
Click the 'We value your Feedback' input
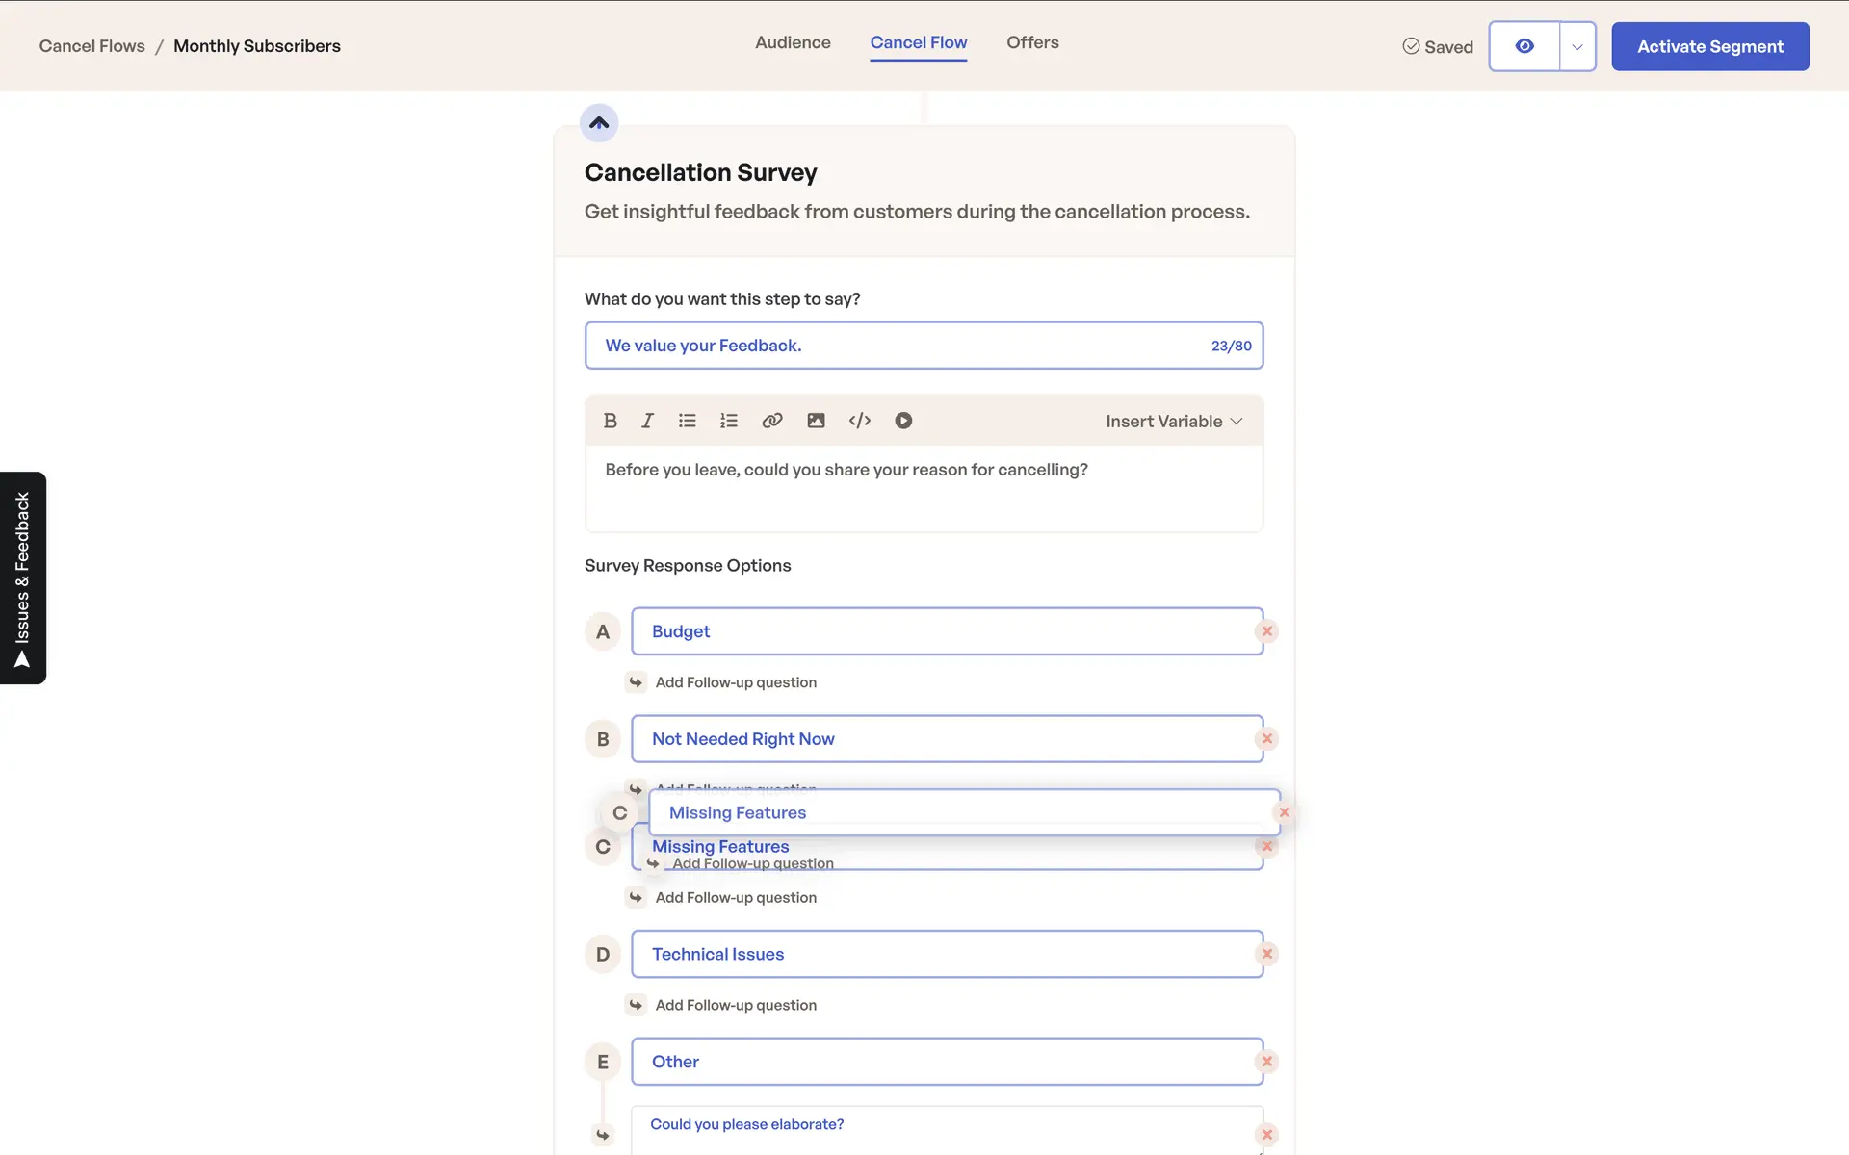(896, 346)
